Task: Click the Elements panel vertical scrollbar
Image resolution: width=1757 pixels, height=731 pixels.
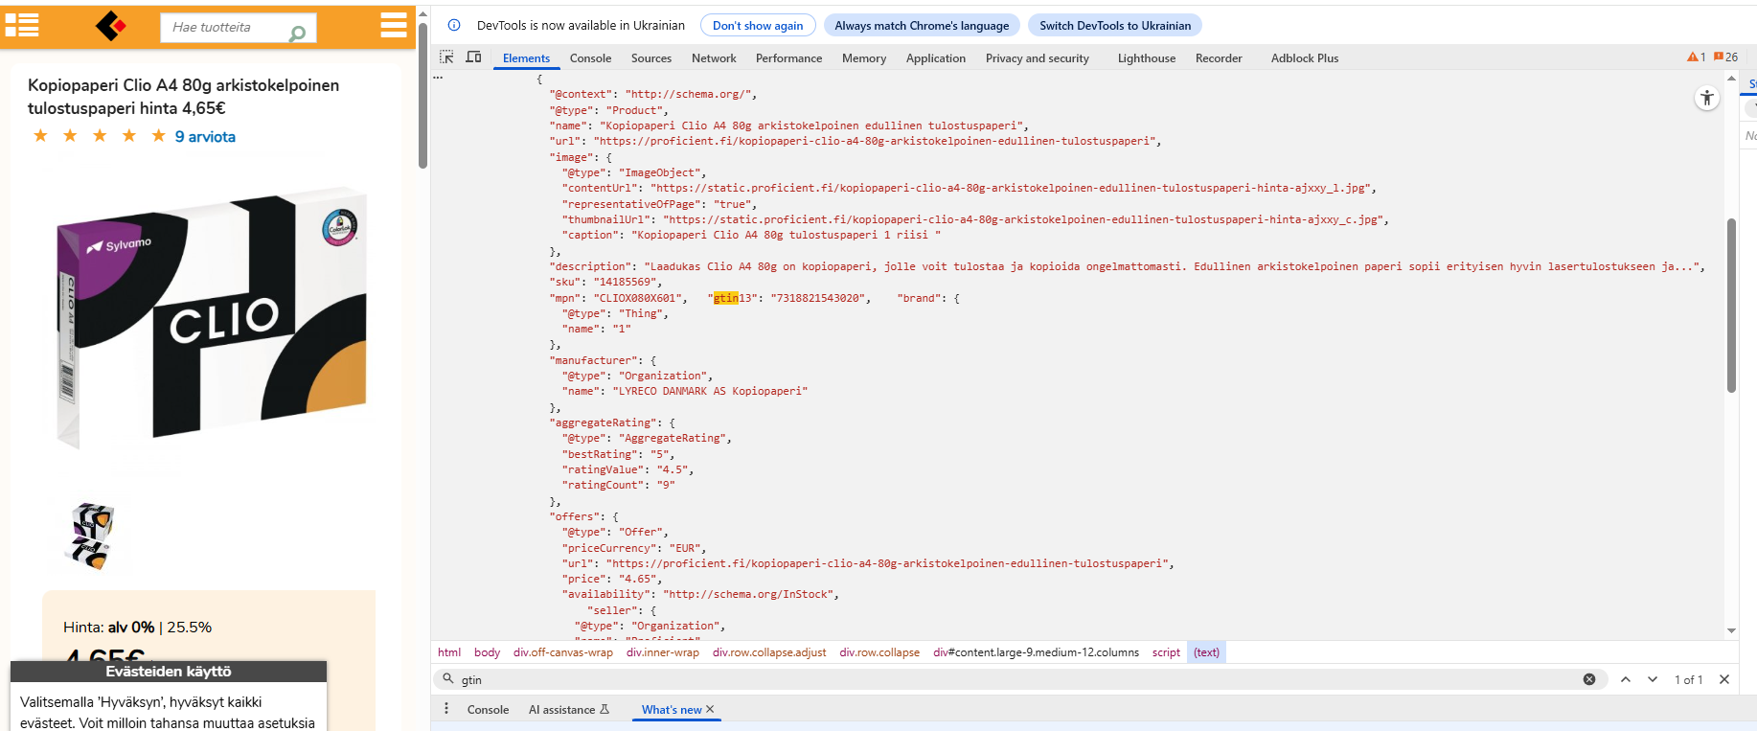Action: coord(1731,306)
